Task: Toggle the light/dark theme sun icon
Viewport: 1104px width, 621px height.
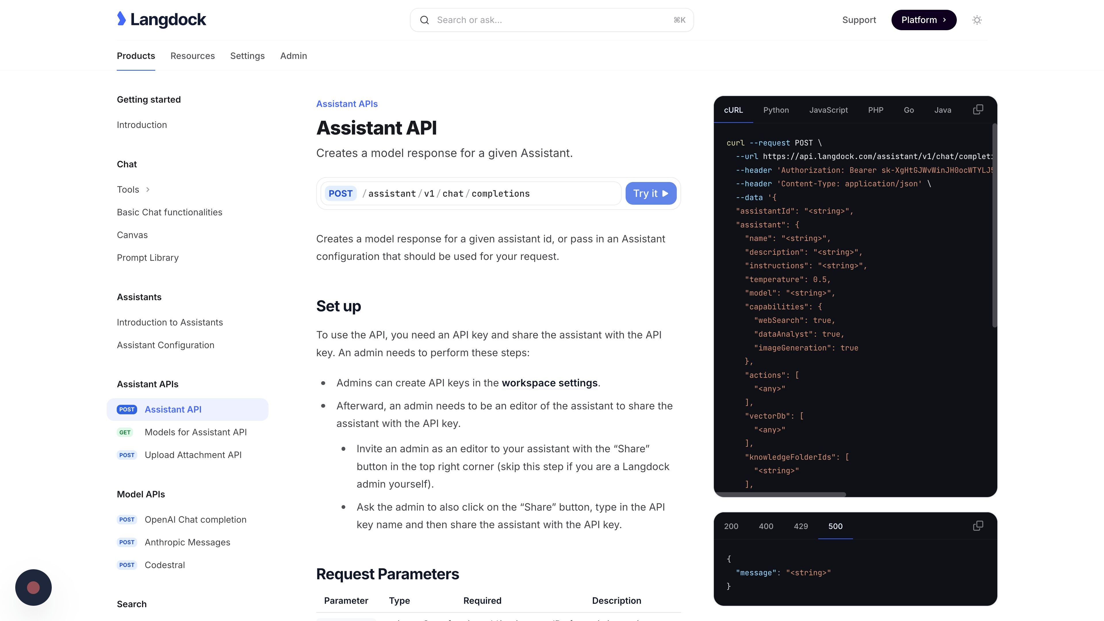Action: 977,20
